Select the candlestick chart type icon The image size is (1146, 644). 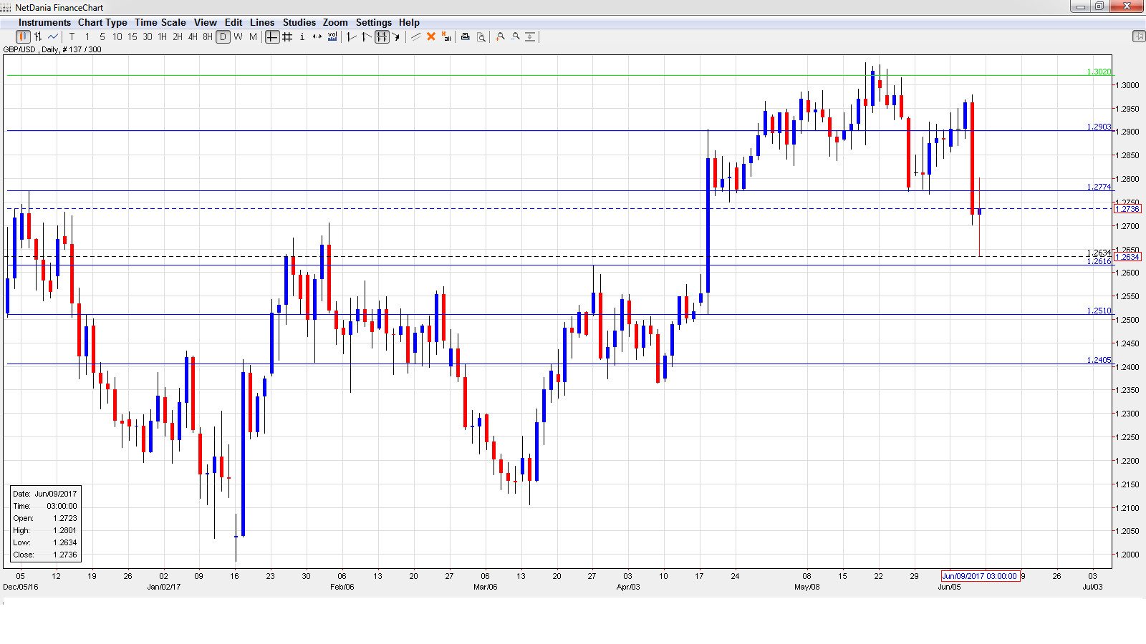[23, 36]
